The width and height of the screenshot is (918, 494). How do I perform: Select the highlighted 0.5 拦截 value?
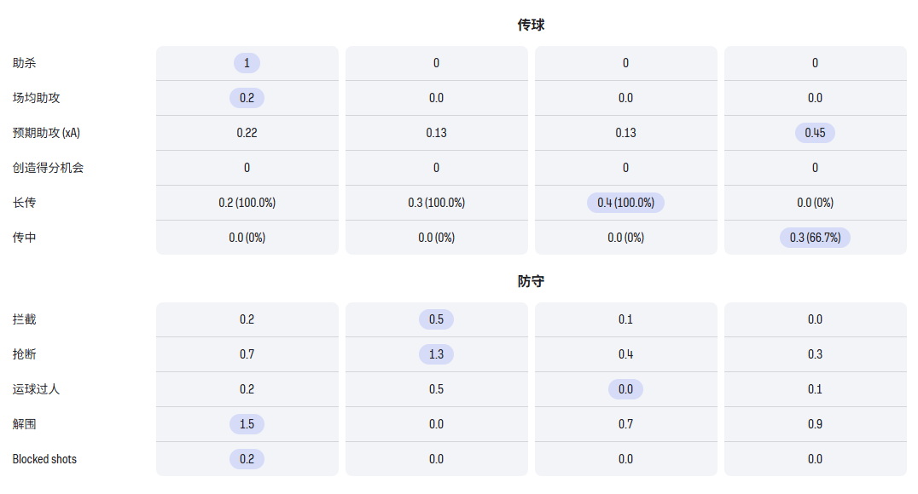436,319
